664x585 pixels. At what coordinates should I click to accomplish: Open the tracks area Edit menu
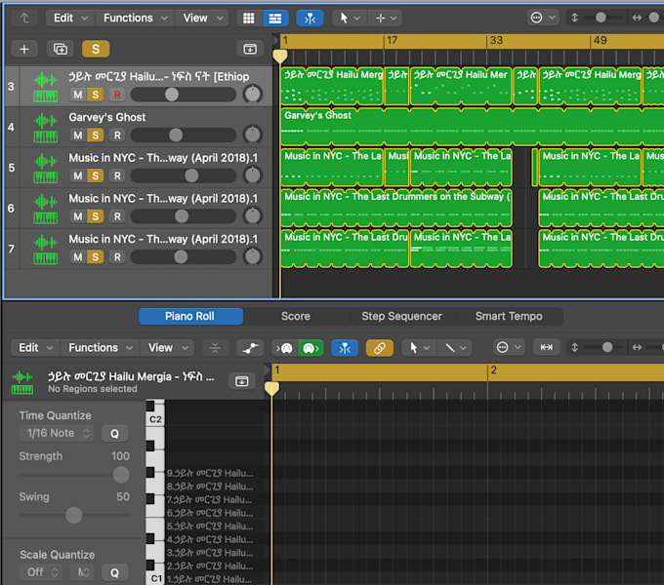click(70, 19)
